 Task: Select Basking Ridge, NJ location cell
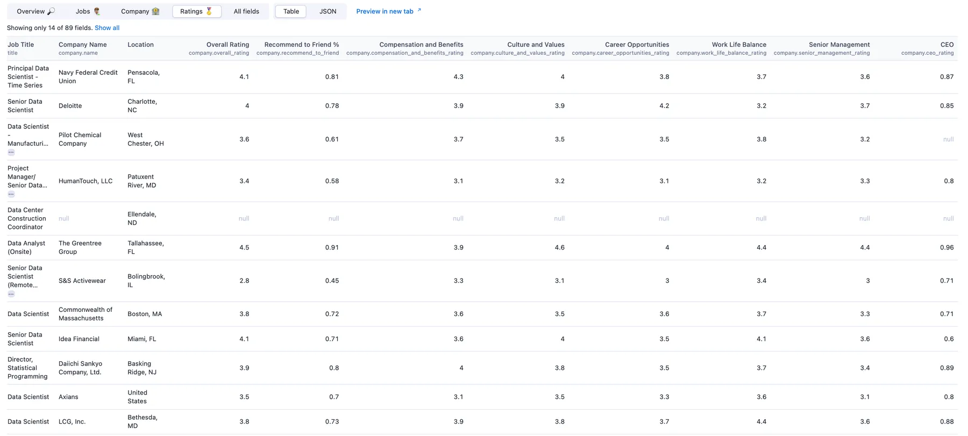pyautogui.click(x=142, y=368)
